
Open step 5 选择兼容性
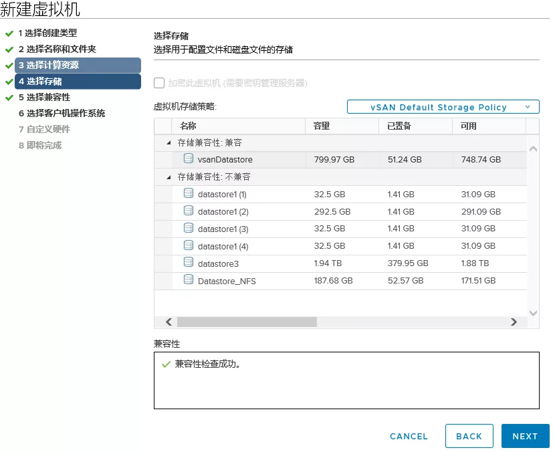(x=53, y=97)
